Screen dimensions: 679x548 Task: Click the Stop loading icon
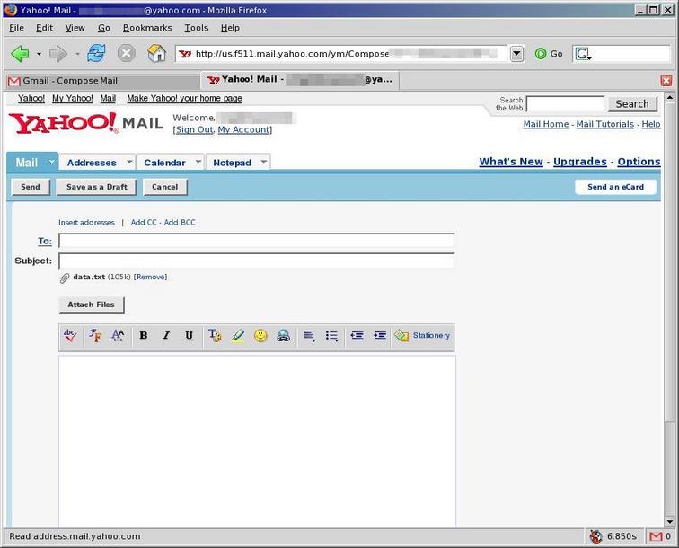click(126, 54)
